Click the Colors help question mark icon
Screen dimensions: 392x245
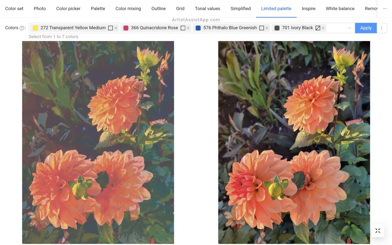[22, 28]
